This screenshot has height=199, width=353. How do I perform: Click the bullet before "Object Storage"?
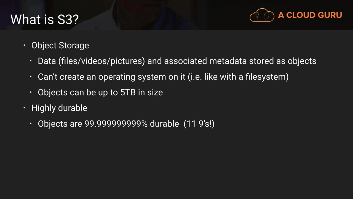click(x=24, y=45)
